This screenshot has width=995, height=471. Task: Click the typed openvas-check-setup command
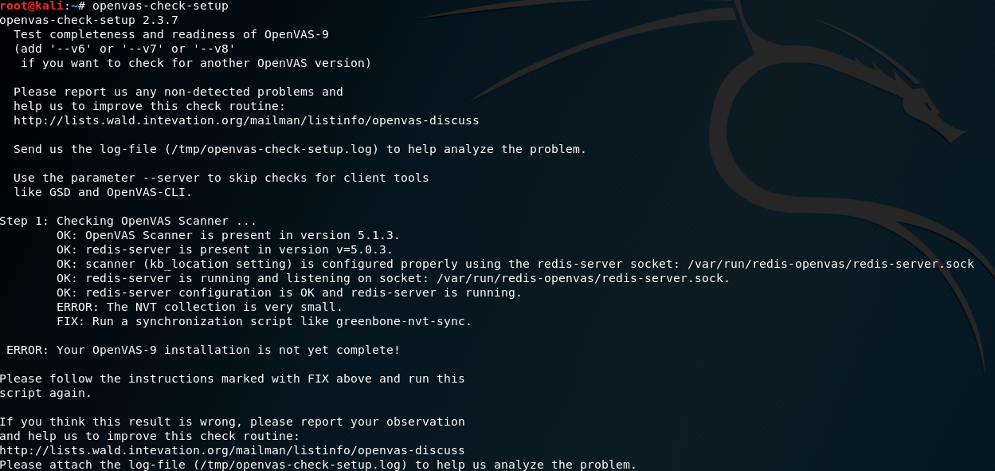160,6
